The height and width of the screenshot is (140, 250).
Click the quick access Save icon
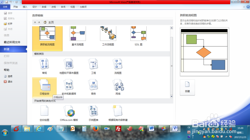click(x=6, y=2)
